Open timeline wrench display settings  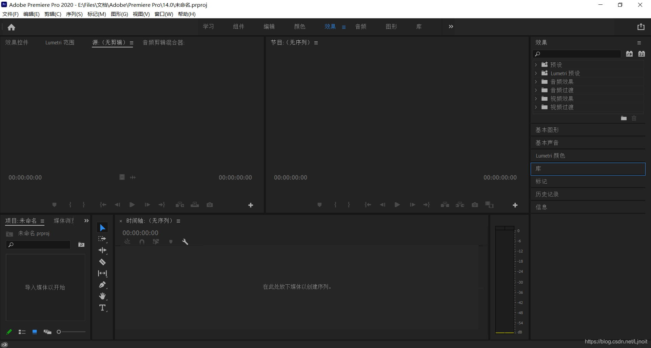[185, 242]
